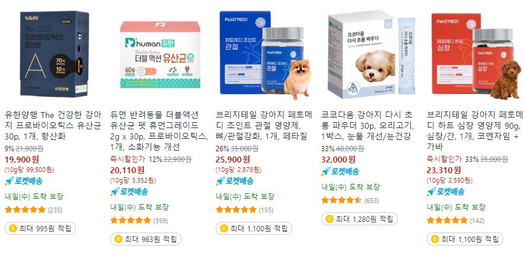Open 듀먼 반려동물 더블액션 유산균 title link
This screenshot has height=258, width=524.
tap(158, 131)
